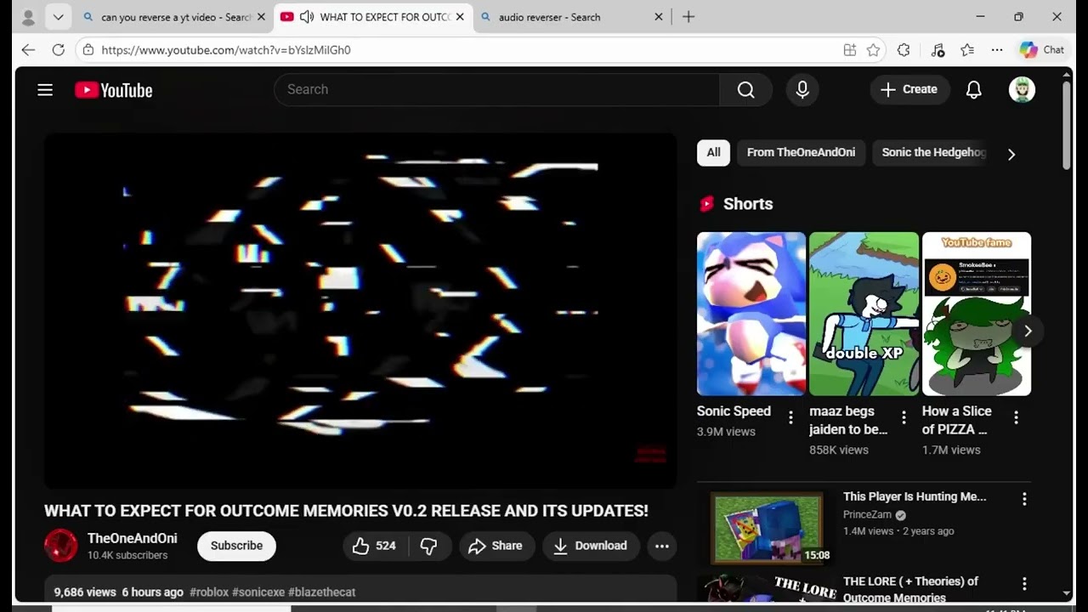Focus the YouTube search box
Viewport: 1088px width, 612px height.
pyautogui.click(x=496, y=89)
